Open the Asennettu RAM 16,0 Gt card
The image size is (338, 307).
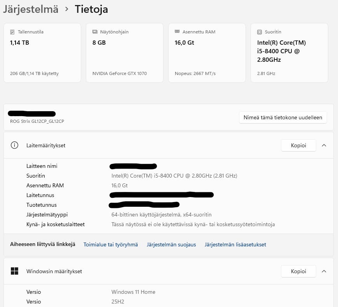click(x=207, y=53)
